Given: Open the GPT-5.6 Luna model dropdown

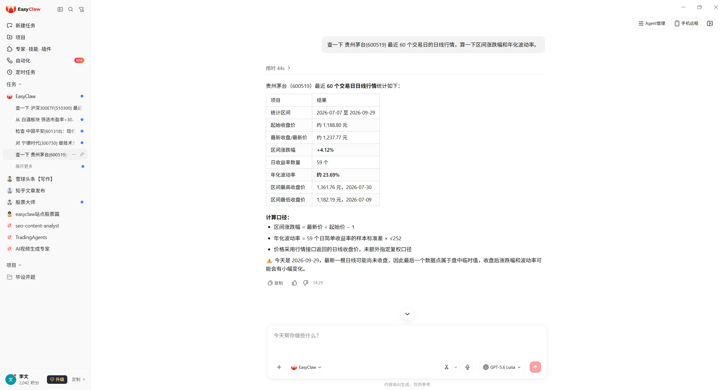Looking at the screenshot, I should point(502,367).
